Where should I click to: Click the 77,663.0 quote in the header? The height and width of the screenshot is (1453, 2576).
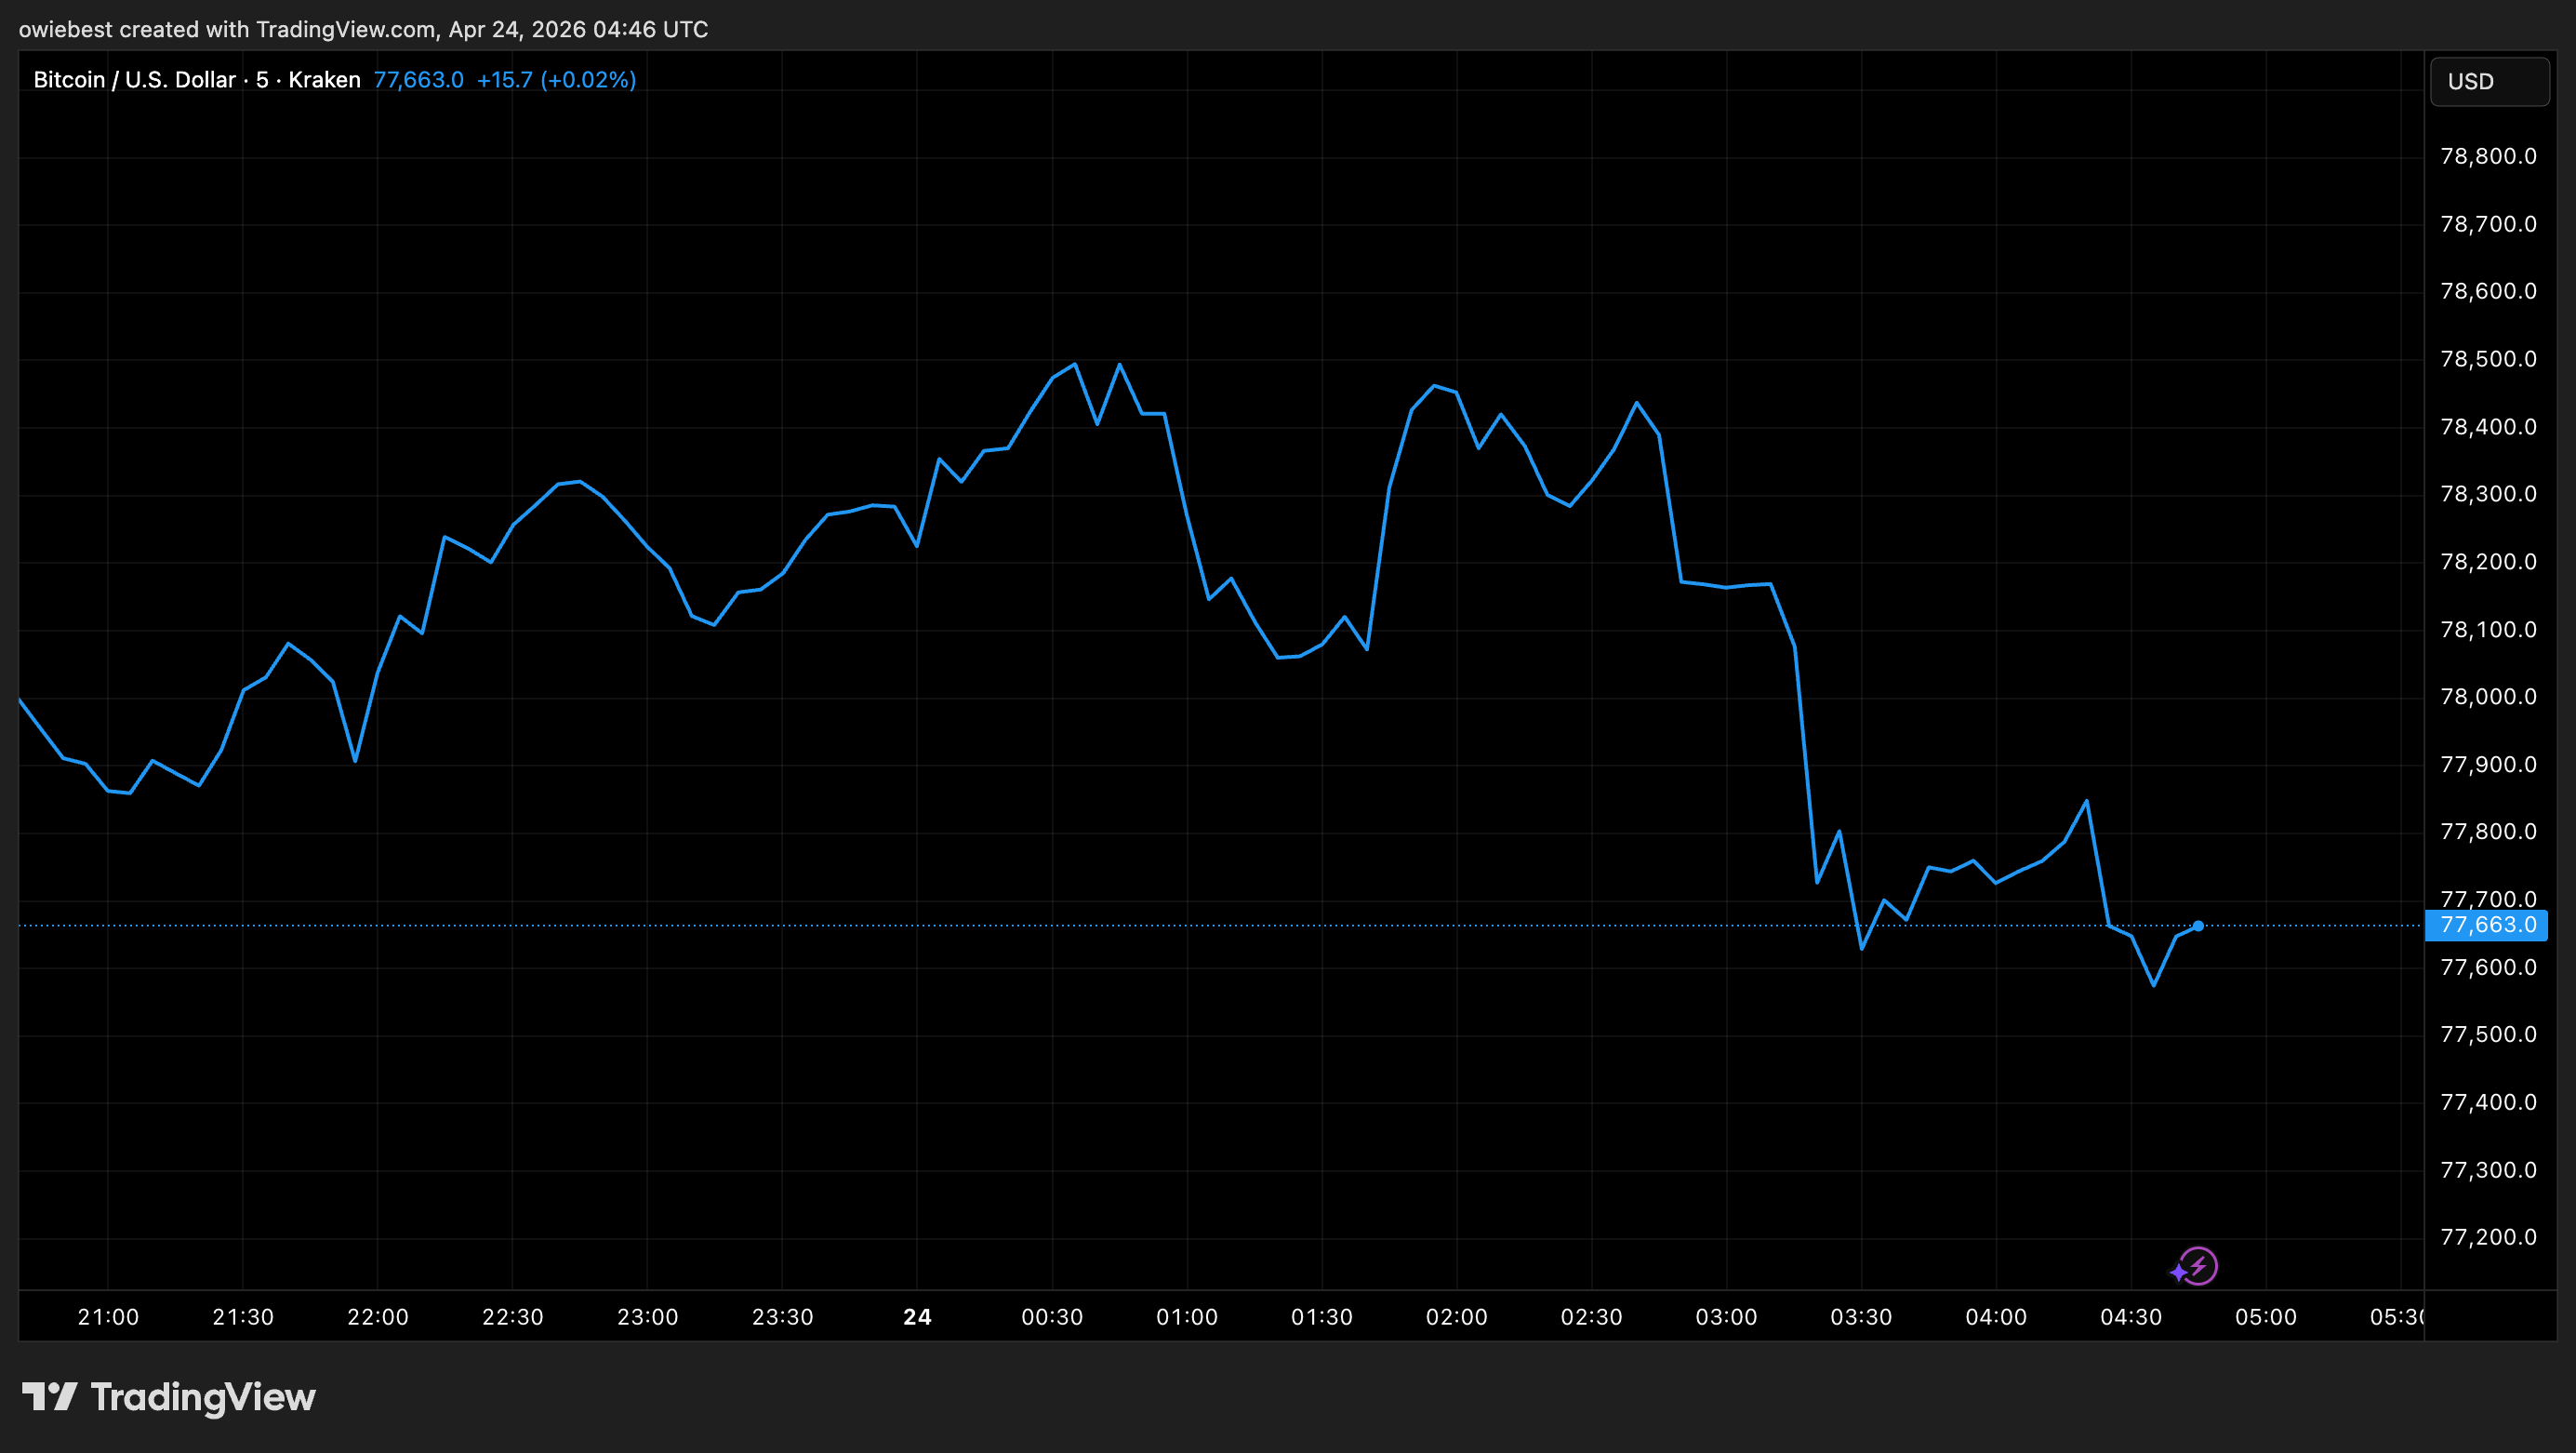pos(419,79)
